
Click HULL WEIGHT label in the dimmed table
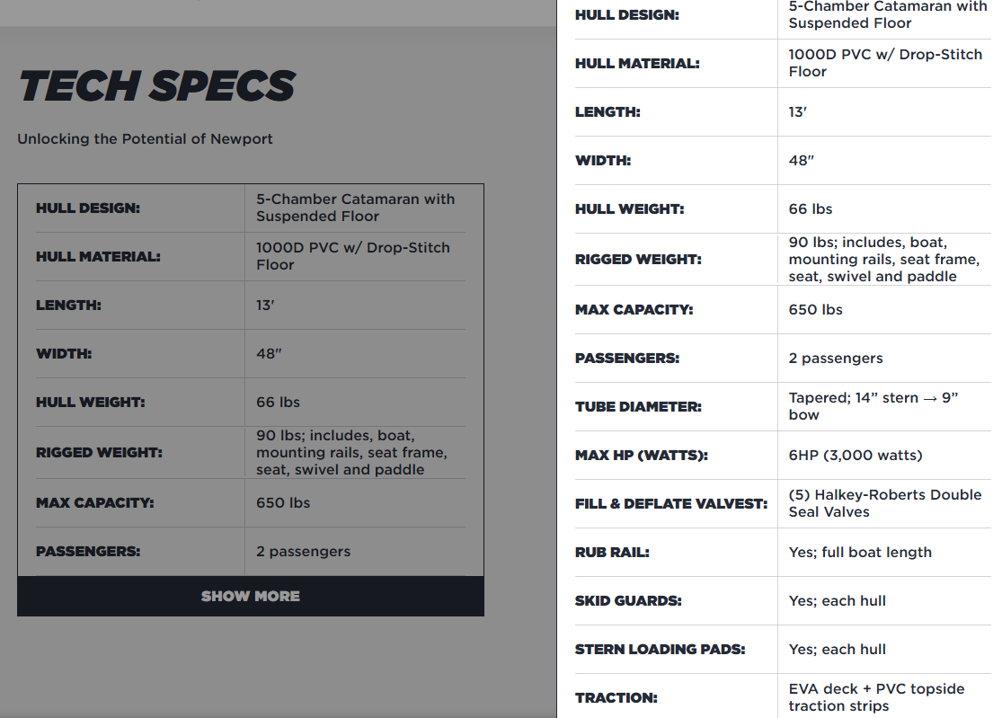[90, 402]
